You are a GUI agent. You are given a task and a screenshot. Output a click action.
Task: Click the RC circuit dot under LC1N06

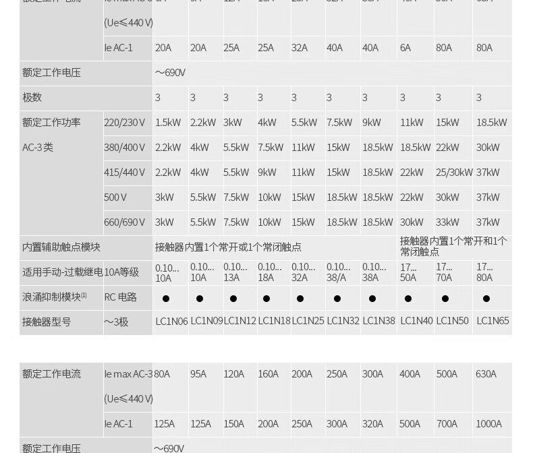coord(166,298)
